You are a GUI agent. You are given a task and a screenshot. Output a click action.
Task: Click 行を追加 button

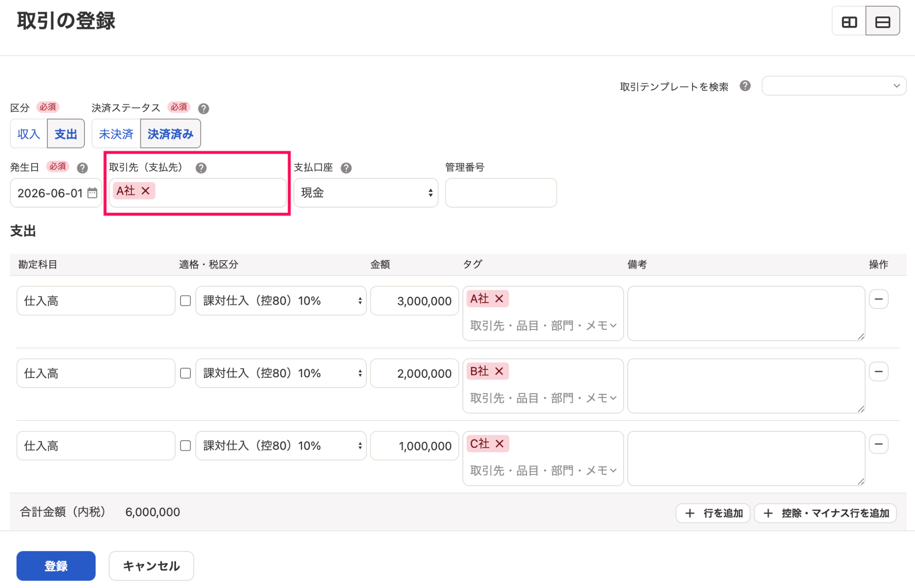[x=713, y=513]
